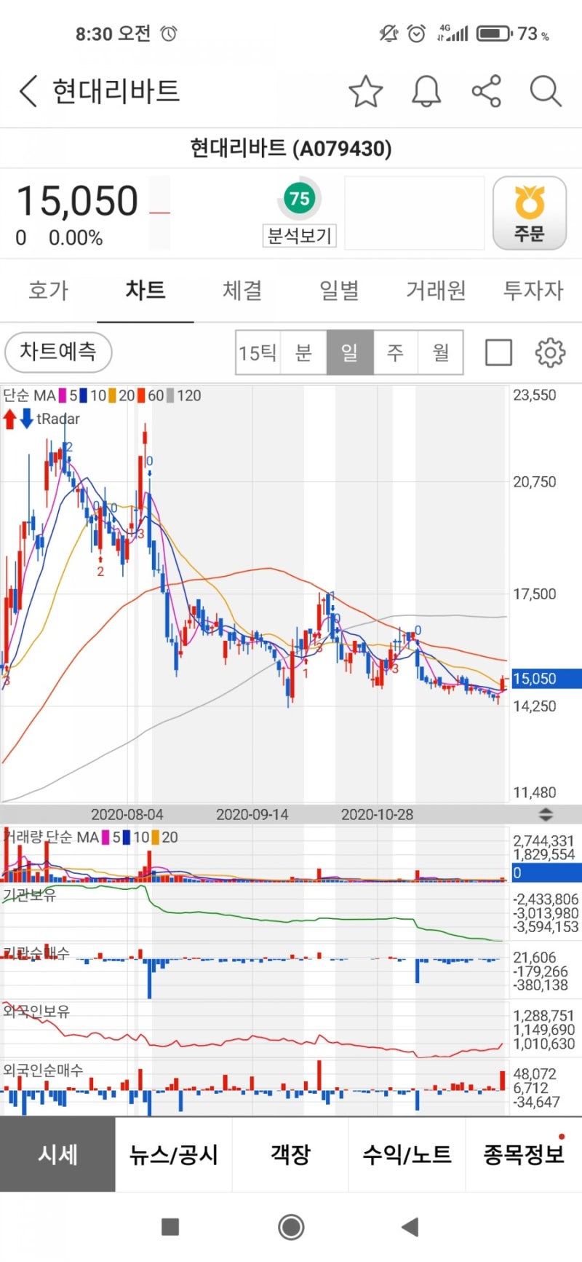The width and height of the screenshot is (582, 1262).
Task: Select 주 weekly chart period
Action: (395, 353)
